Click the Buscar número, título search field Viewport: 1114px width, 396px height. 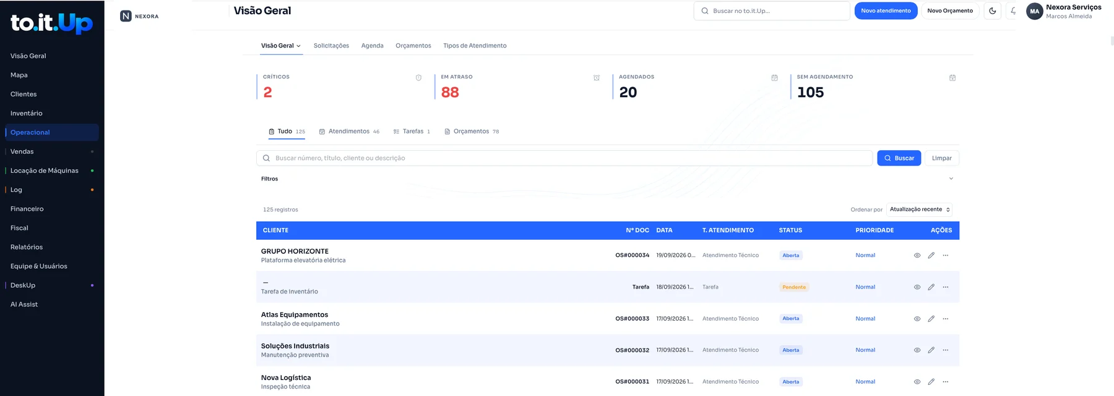pyautogui.click(x=564, y=158)
